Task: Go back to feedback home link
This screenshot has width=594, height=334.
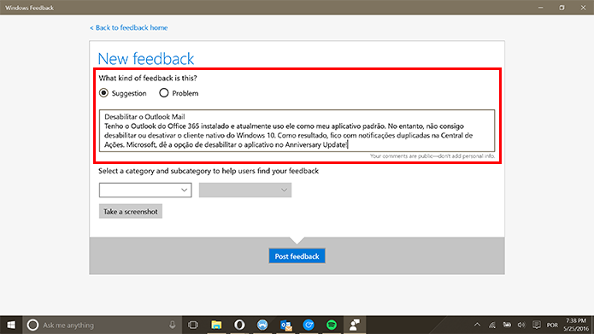Action: [129, 27]
